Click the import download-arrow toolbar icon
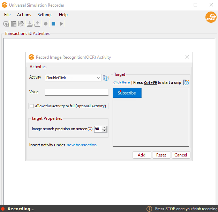The image size is (218, 212). pyautogui.click(x=30, y=24)
